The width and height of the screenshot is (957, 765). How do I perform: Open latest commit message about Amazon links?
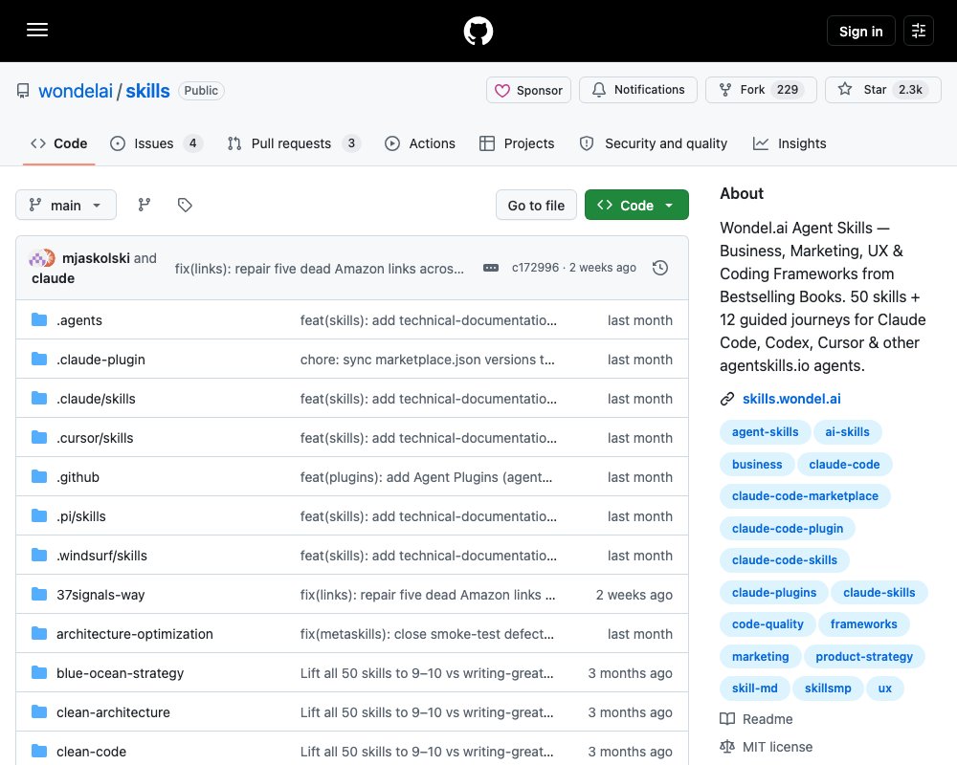[320, 269]
